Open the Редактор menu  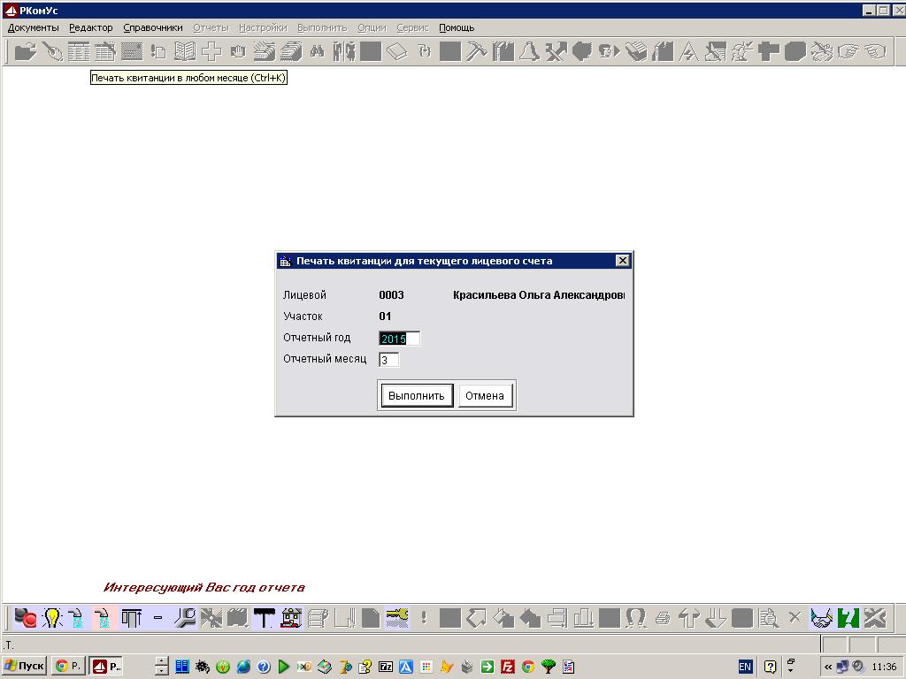91,27
